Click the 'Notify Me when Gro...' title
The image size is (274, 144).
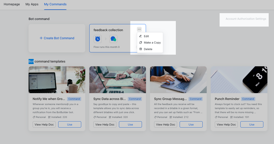(x=49, y=99)
